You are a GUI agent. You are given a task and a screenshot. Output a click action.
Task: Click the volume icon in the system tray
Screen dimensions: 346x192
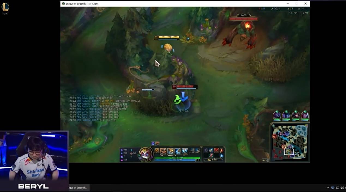click(342, 188)
